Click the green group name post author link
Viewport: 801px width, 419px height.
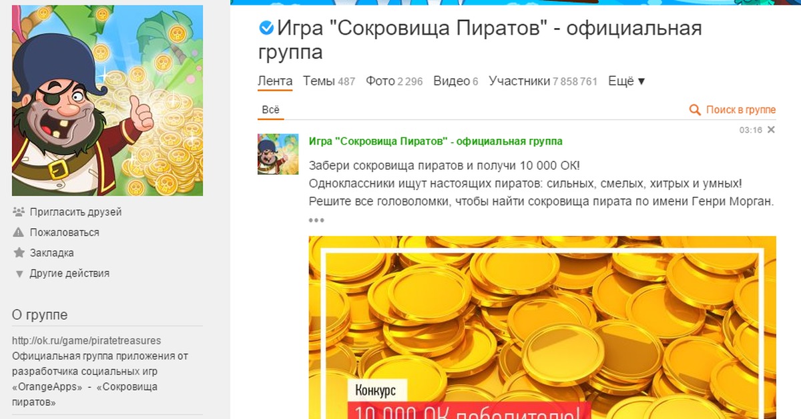click(436, 141)
